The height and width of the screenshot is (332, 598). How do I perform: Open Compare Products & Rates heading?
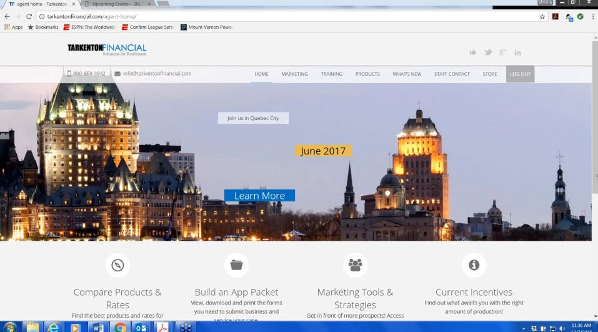click(x=117, y=298)
